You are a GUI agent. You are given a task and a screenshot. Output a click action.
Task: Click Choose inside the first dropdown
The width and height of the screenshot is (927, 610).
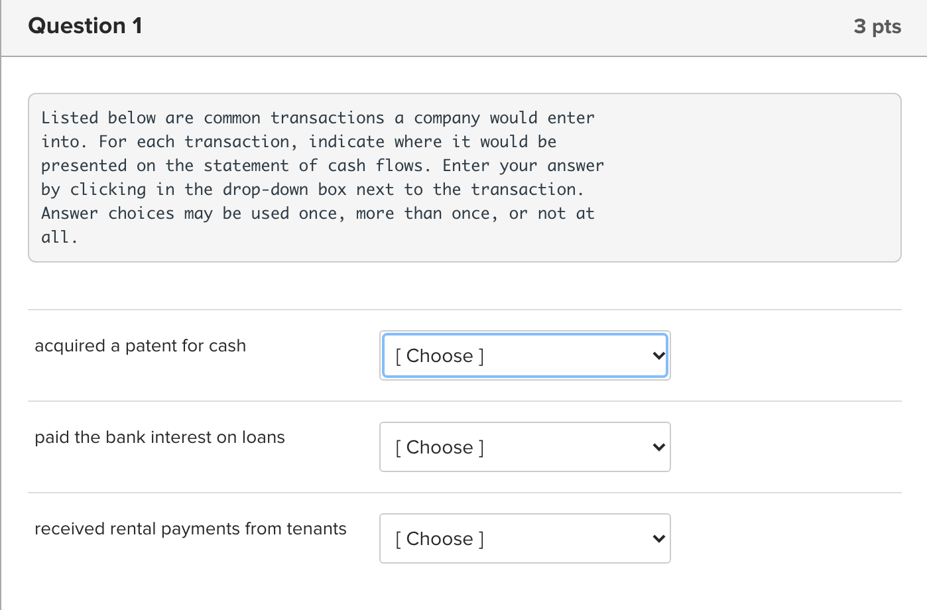click(x=439, y=355)
